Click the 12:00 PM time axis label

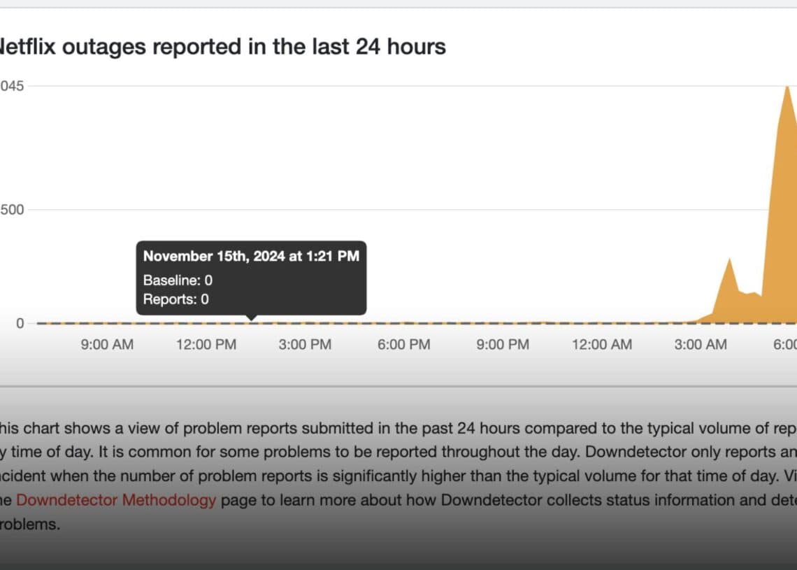pyautogui.click(x=206, y=345)
